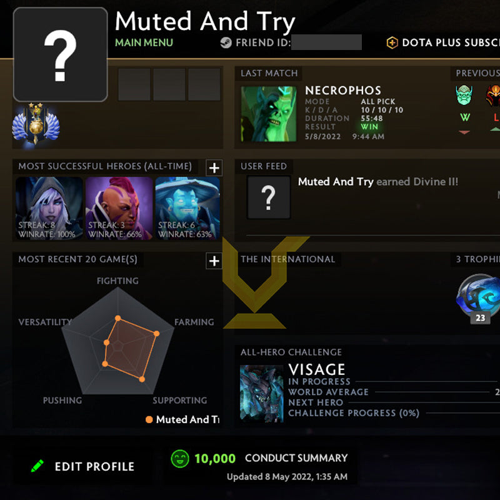Return via the MAIN MENU link
The image size is (500, 500).
click(144, 42)
